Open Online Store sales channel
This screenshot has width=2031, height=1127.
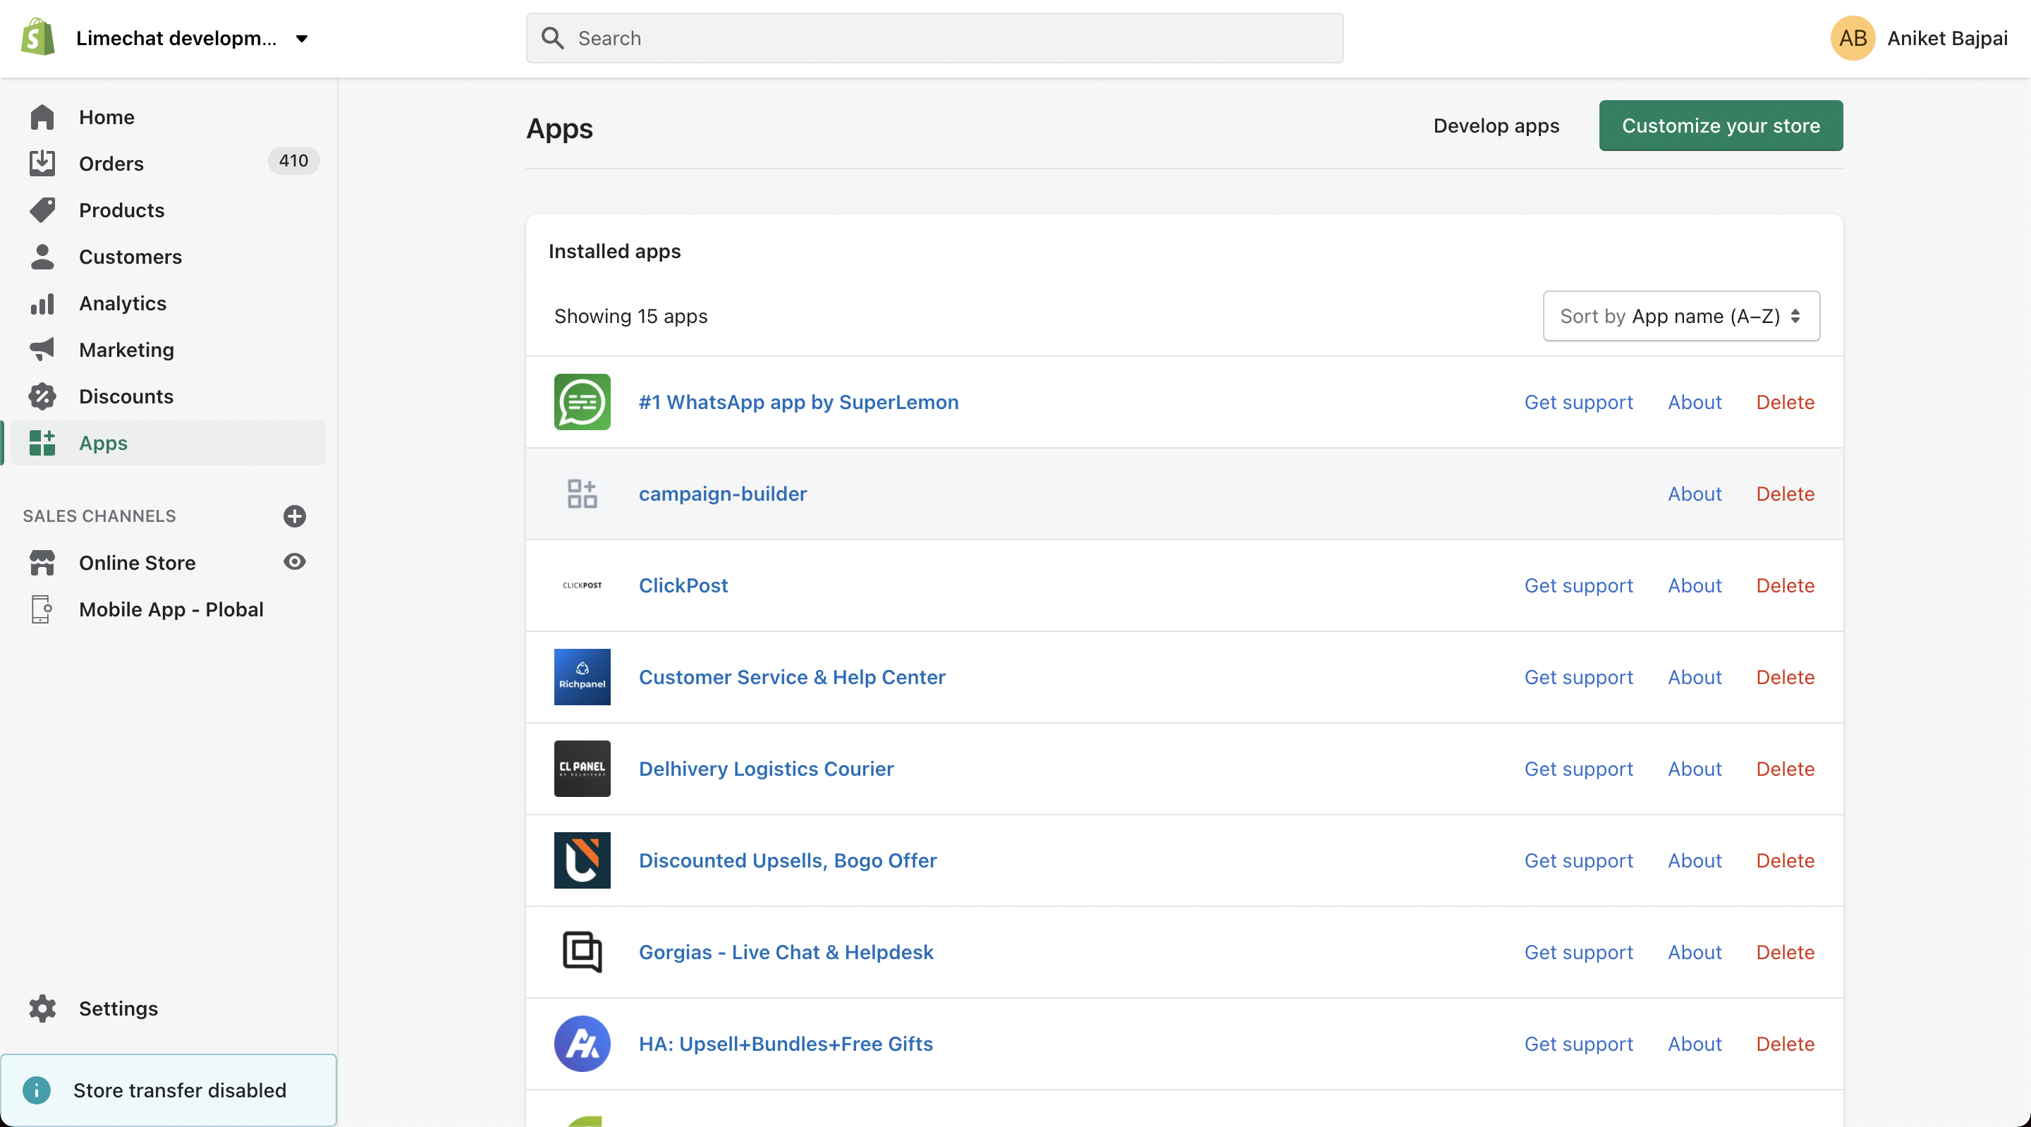[136, 562]
